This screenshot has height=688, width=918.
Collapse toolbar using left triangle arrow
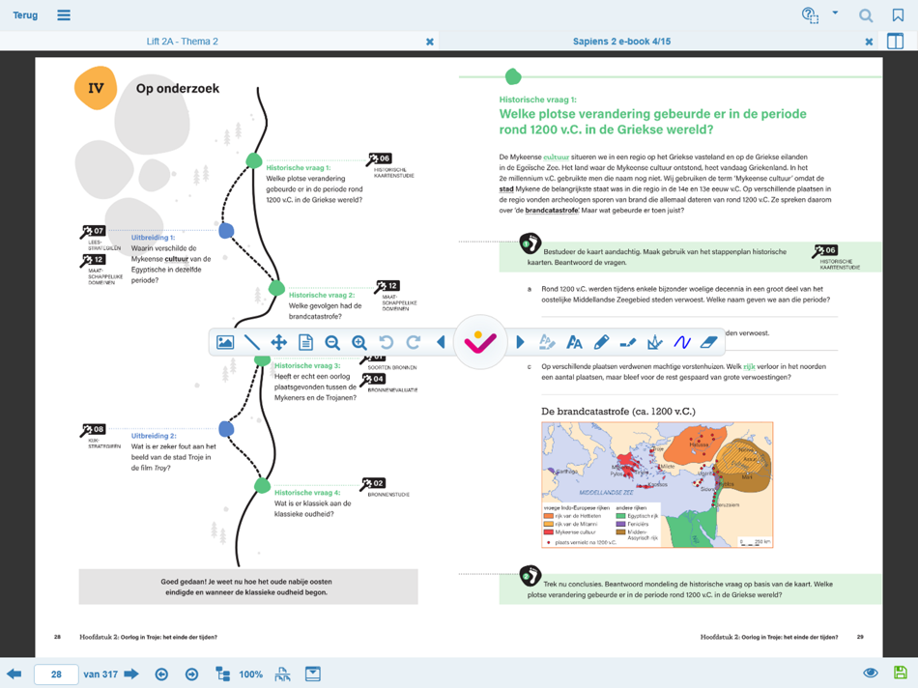(442, 342)
